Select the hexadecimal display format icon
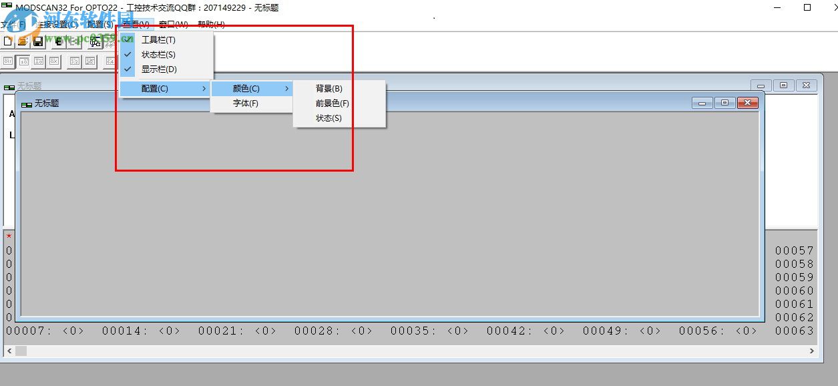 [x=53, y=61]
